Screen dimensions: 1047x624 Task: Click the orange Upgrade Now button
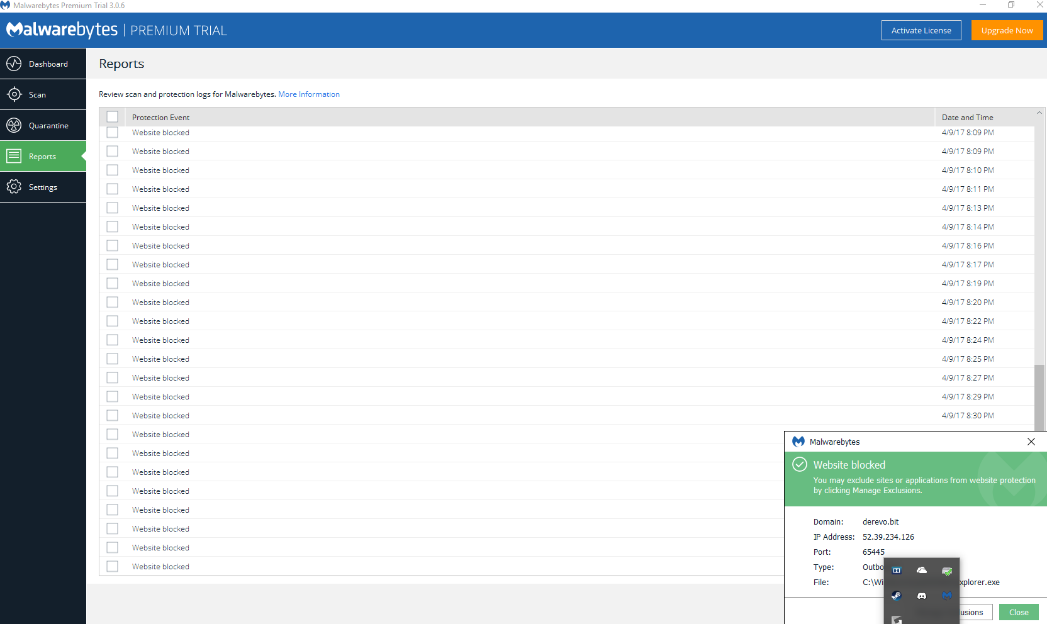[x=1007, y=30]
